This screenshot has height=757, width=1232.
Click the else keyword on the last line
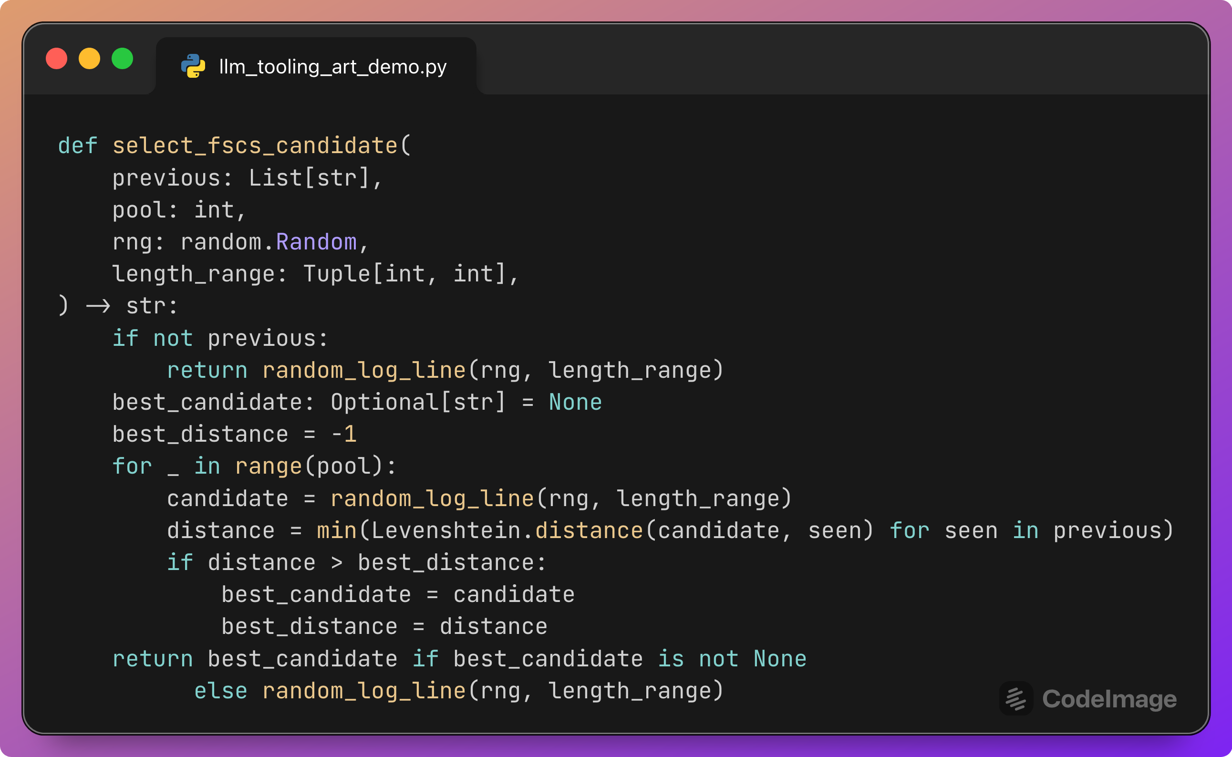220,691
